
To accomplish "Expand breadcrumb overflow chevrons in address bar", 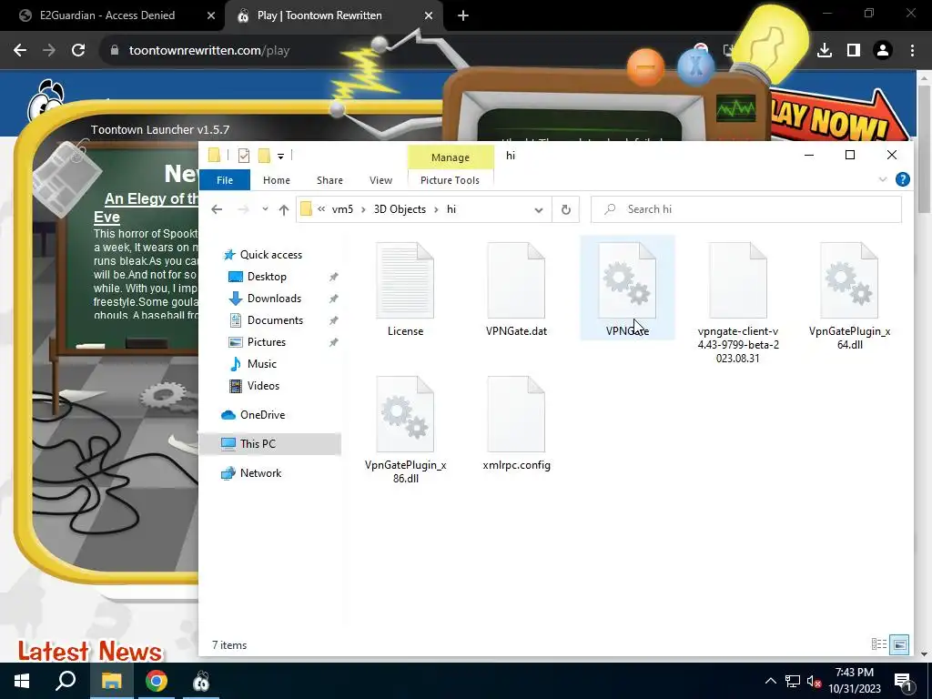I will (321, 209).
